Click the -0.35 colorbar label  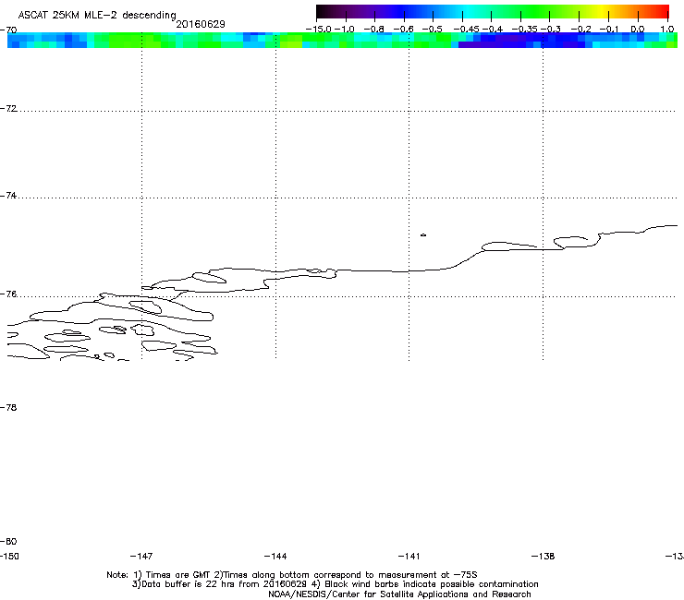(x=524, y=30)
